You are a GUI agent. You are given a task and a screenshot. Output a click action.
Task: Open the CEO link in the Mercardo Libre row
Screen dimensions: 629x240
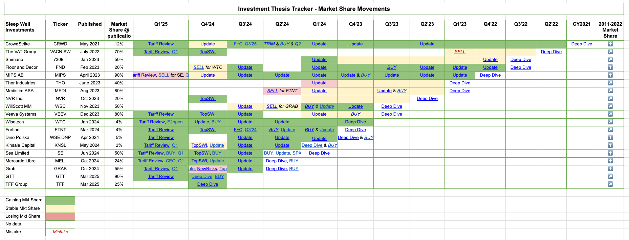(x=171, y=161)
